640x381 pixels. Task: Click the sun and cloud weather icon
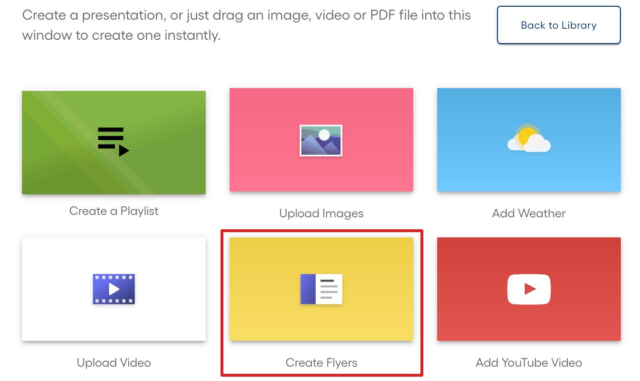point(529,138)
